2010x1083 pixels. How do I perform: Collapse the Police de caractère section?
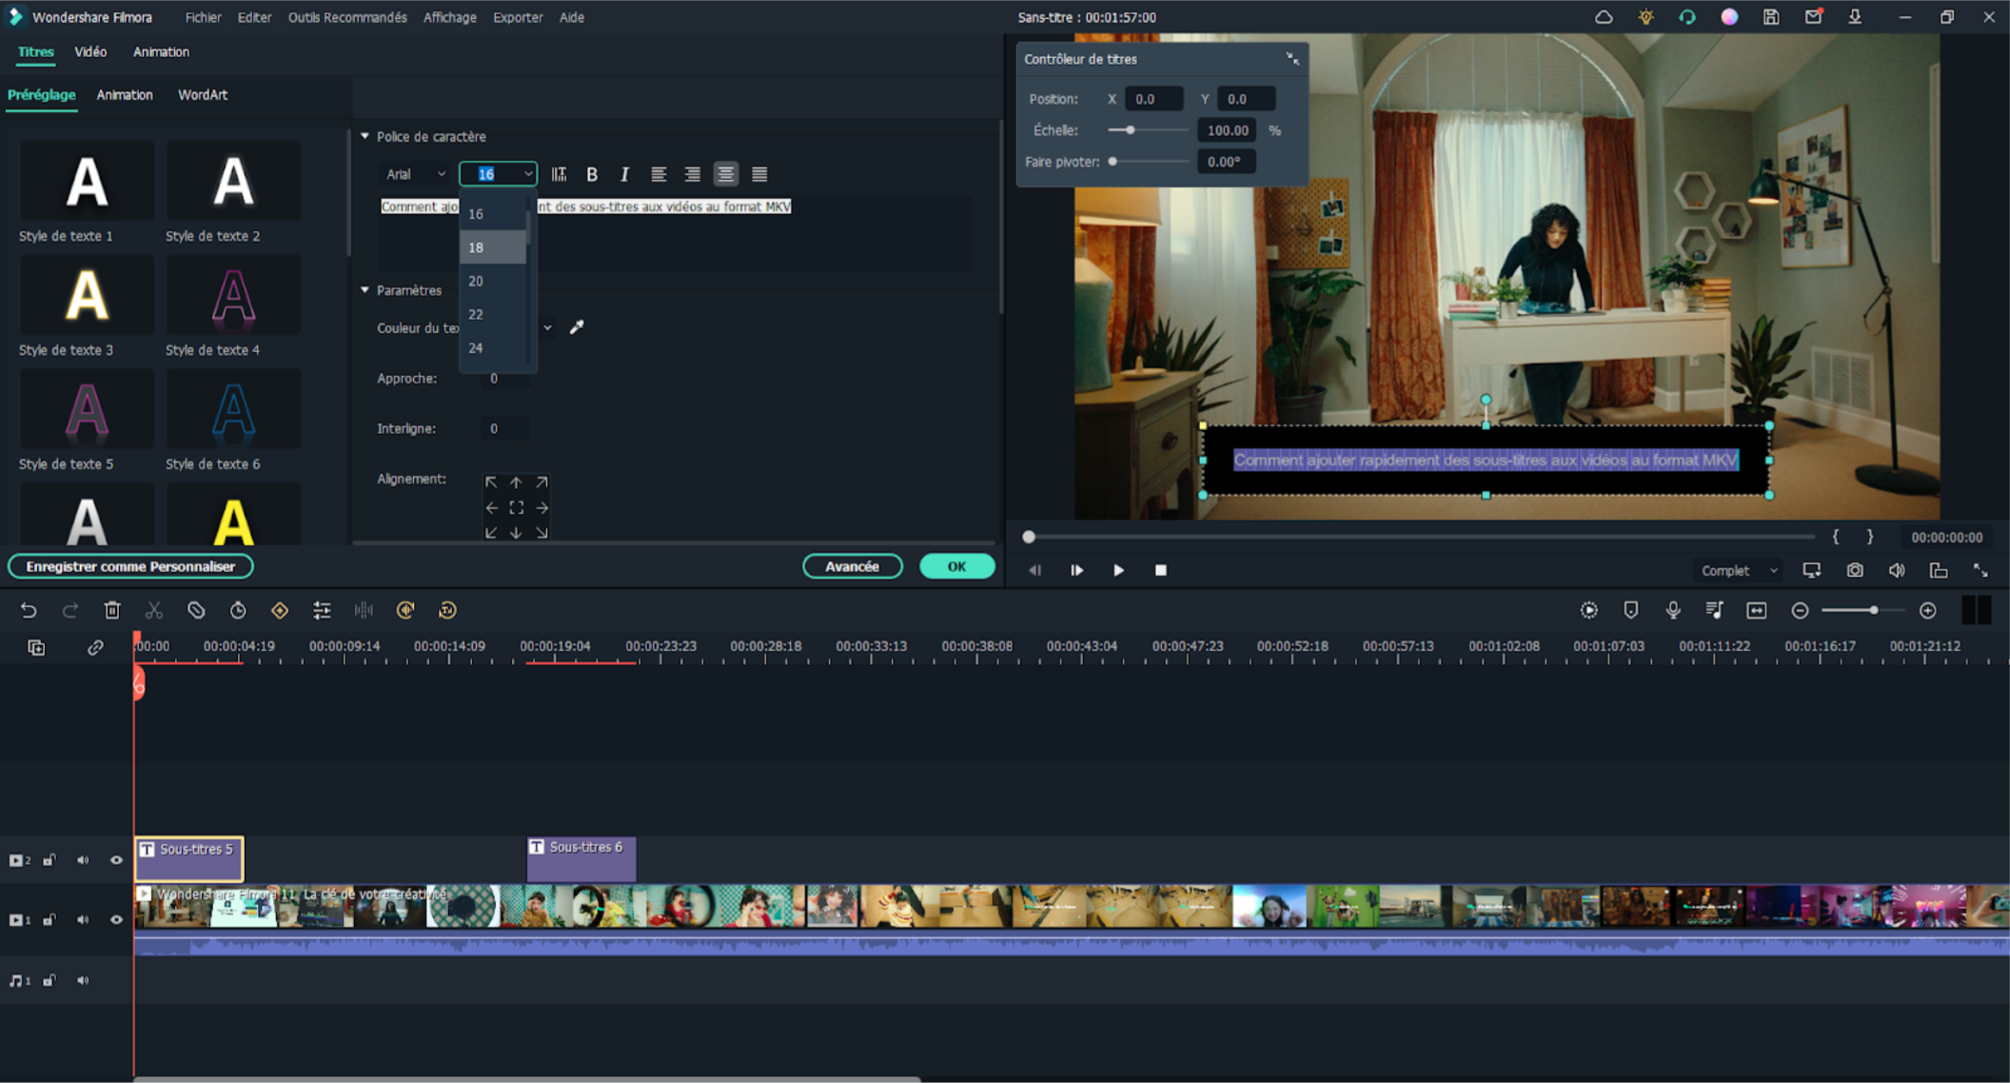click(365, 136)
